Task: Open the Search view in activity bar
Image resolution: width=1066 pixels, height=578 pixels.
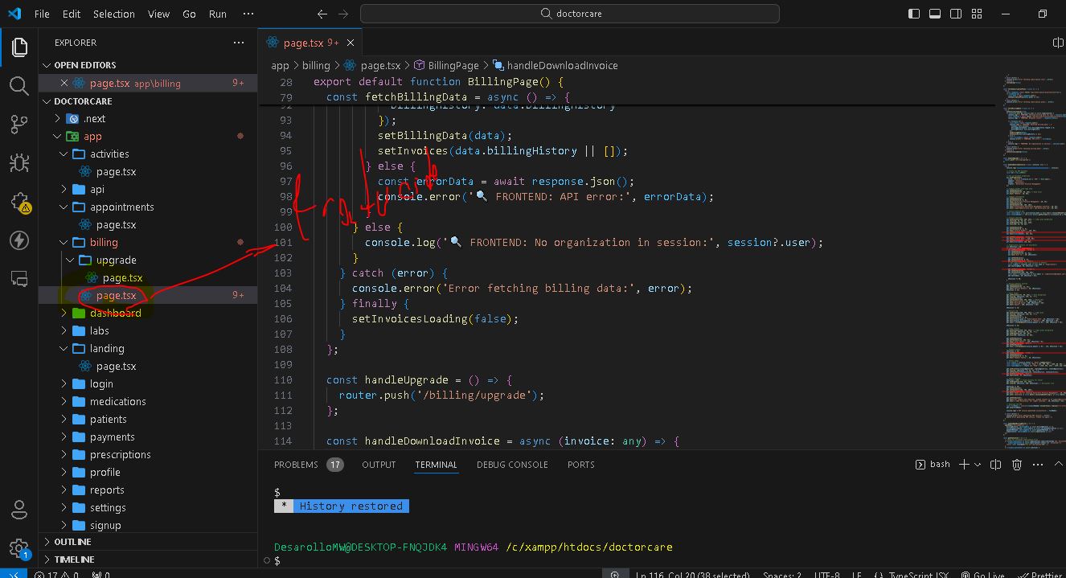Action: [19, 85]
